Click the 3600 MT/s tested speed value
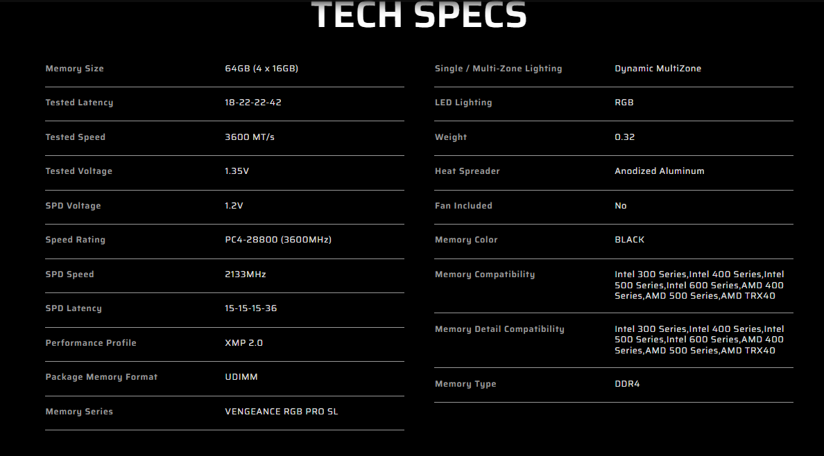This screenshot has width=824, height=456. (250, 137)
